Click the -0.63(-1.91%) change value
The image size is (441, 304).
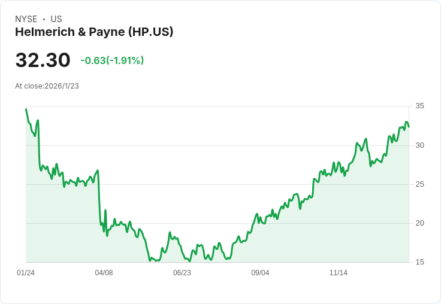pos(112,60)
